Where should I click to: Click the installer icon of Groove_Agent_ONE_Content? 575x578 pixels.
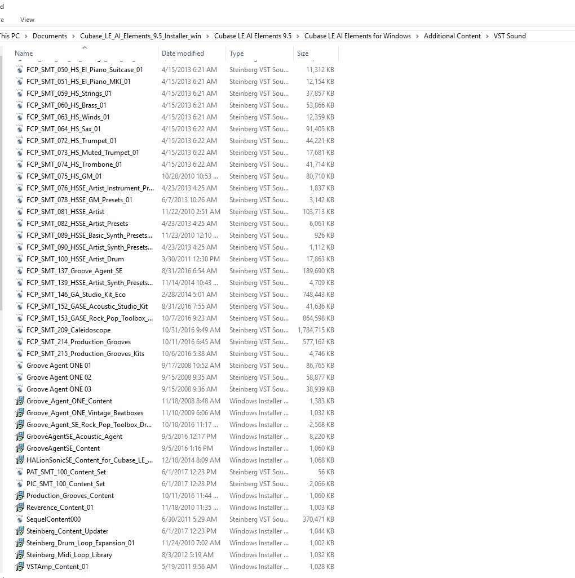20,401
